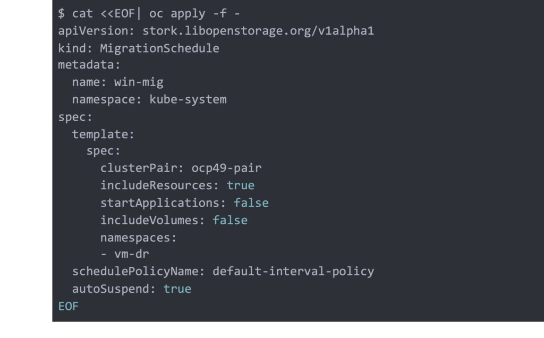Click the closing 'EOF' marker on last line
Viewport: 544px width, 338px height.
coord(68,306)
